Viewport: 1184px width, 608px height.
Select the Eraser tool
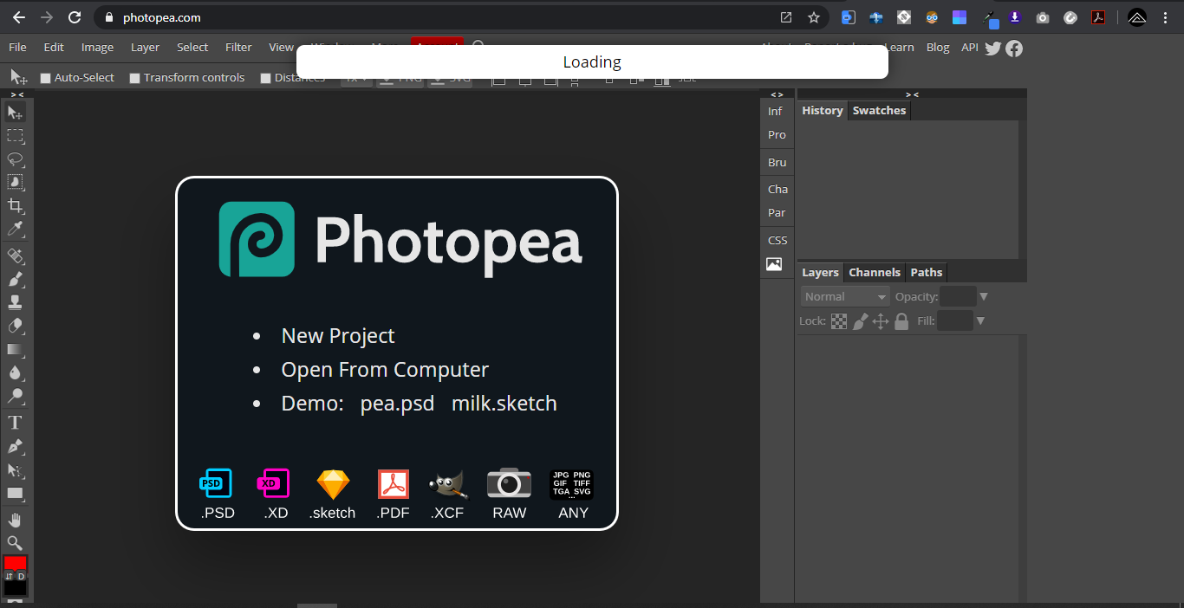15,327
